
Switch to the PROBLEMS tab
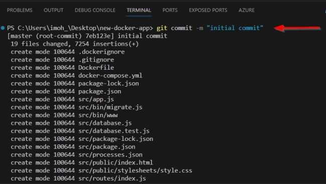tap(20, 10)
